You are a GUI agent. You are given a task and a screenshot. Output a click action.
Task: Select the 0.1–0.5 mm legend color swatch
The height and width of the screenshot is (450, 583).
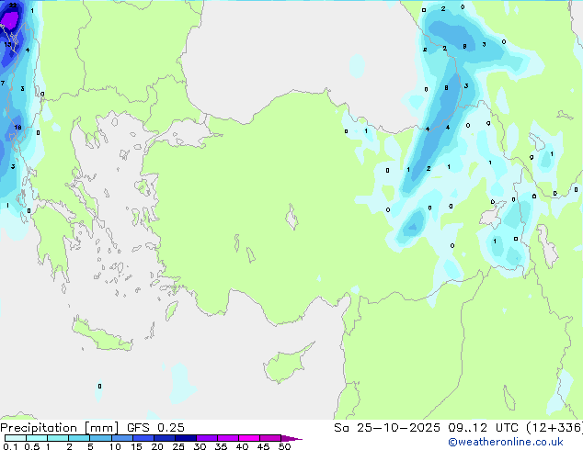coord(16,438)
